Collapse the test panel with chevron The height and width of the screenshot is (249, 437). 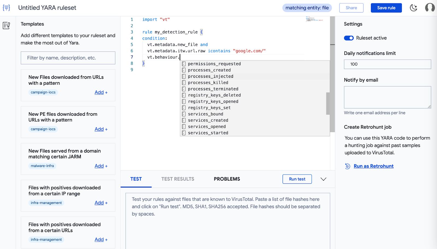[323, 179]
